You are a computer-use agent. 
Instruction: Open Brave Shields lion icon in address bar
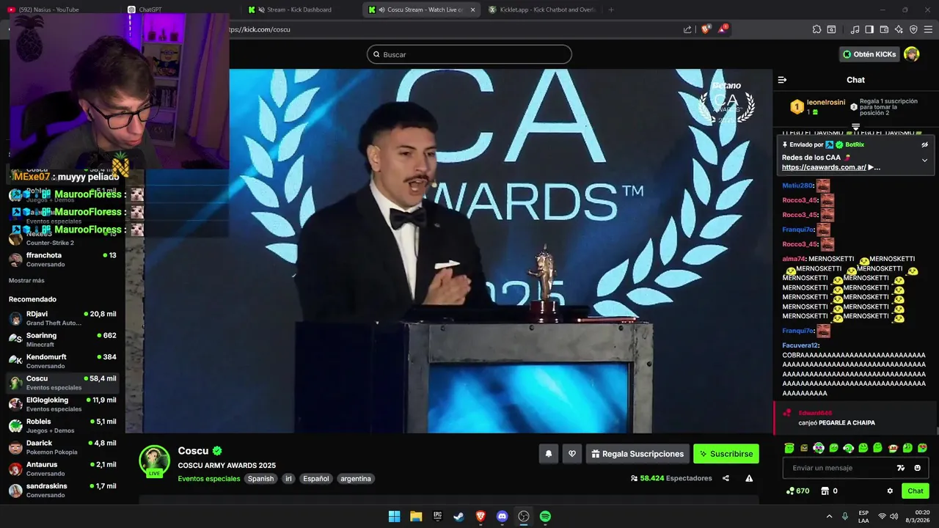coord(706,29)
